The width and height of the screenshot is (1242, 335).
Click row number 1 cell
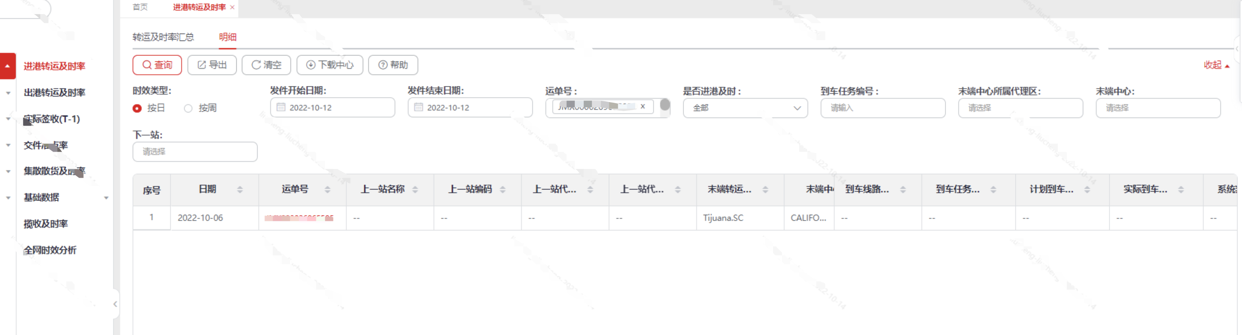(152, 217)
